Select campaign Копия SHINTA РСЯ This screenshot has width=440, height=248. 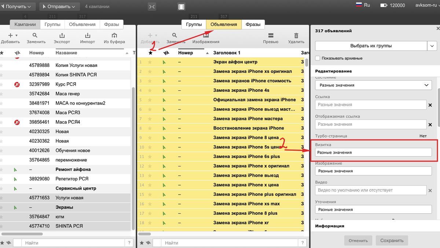(66, 75)
